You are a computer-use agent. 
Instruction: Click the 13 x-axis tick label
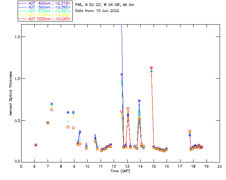coord(127,166)
